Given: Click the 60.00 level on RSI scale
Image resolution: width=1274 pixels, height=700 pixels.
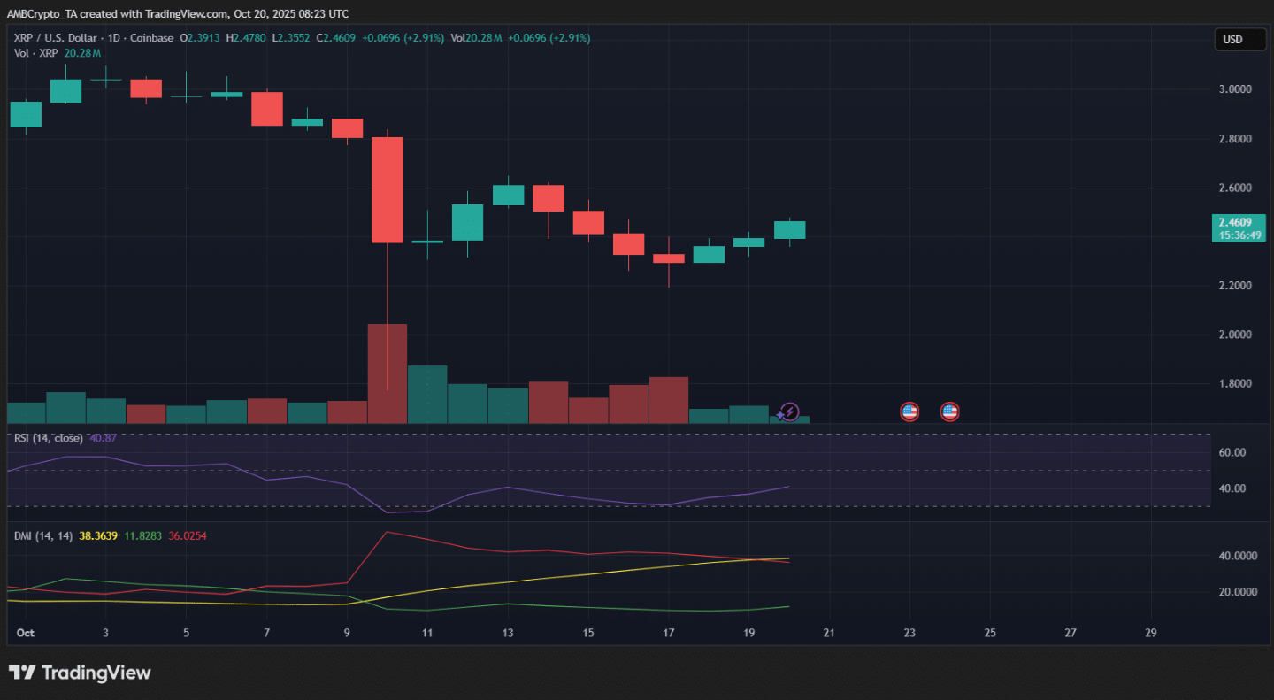Looking at the screenshot, I should point(1232,452).
